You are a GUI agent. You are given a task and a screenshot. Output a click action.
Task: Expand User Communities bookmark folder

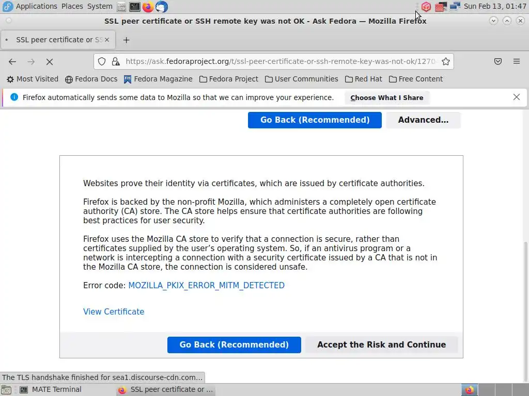click(302, 79)
